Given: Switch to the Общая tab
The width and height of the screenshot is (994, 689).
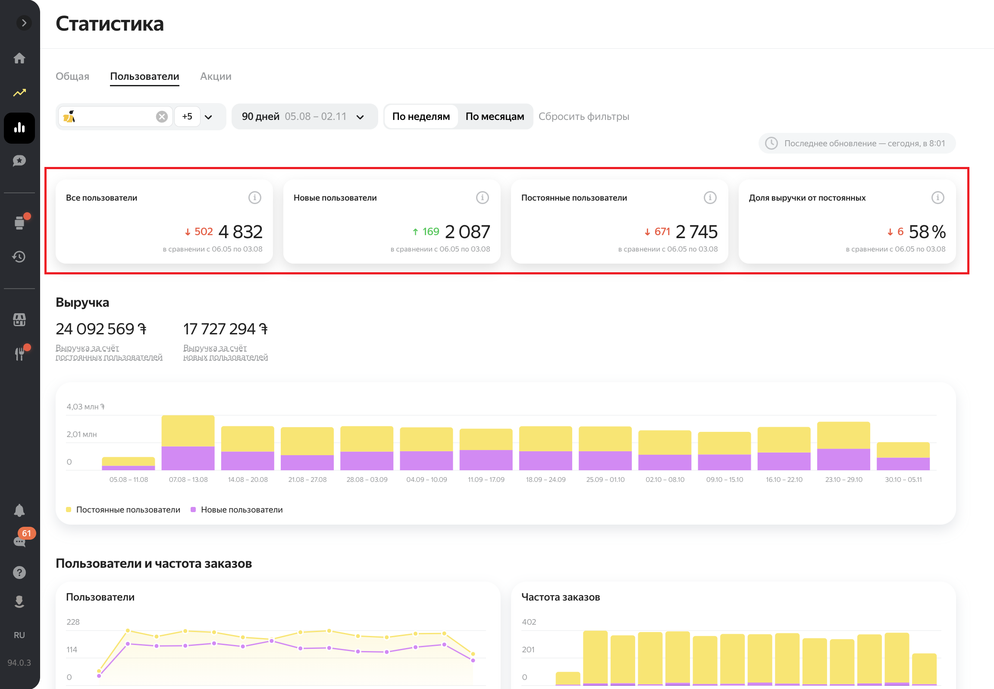Looking at the screenshot, I should pyautogui.click(x=72, y=76).
